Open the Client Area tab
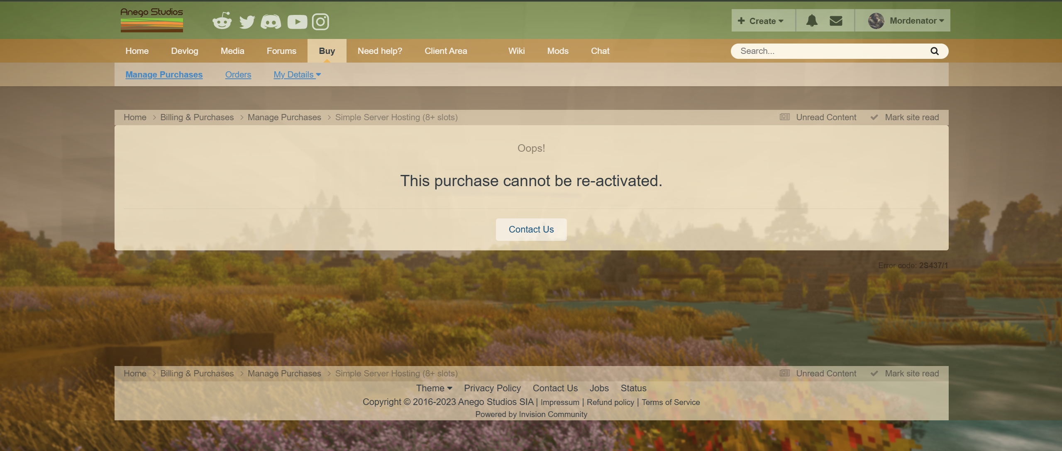This screenshot has width=1062, height=451. [x=445, y=51]
